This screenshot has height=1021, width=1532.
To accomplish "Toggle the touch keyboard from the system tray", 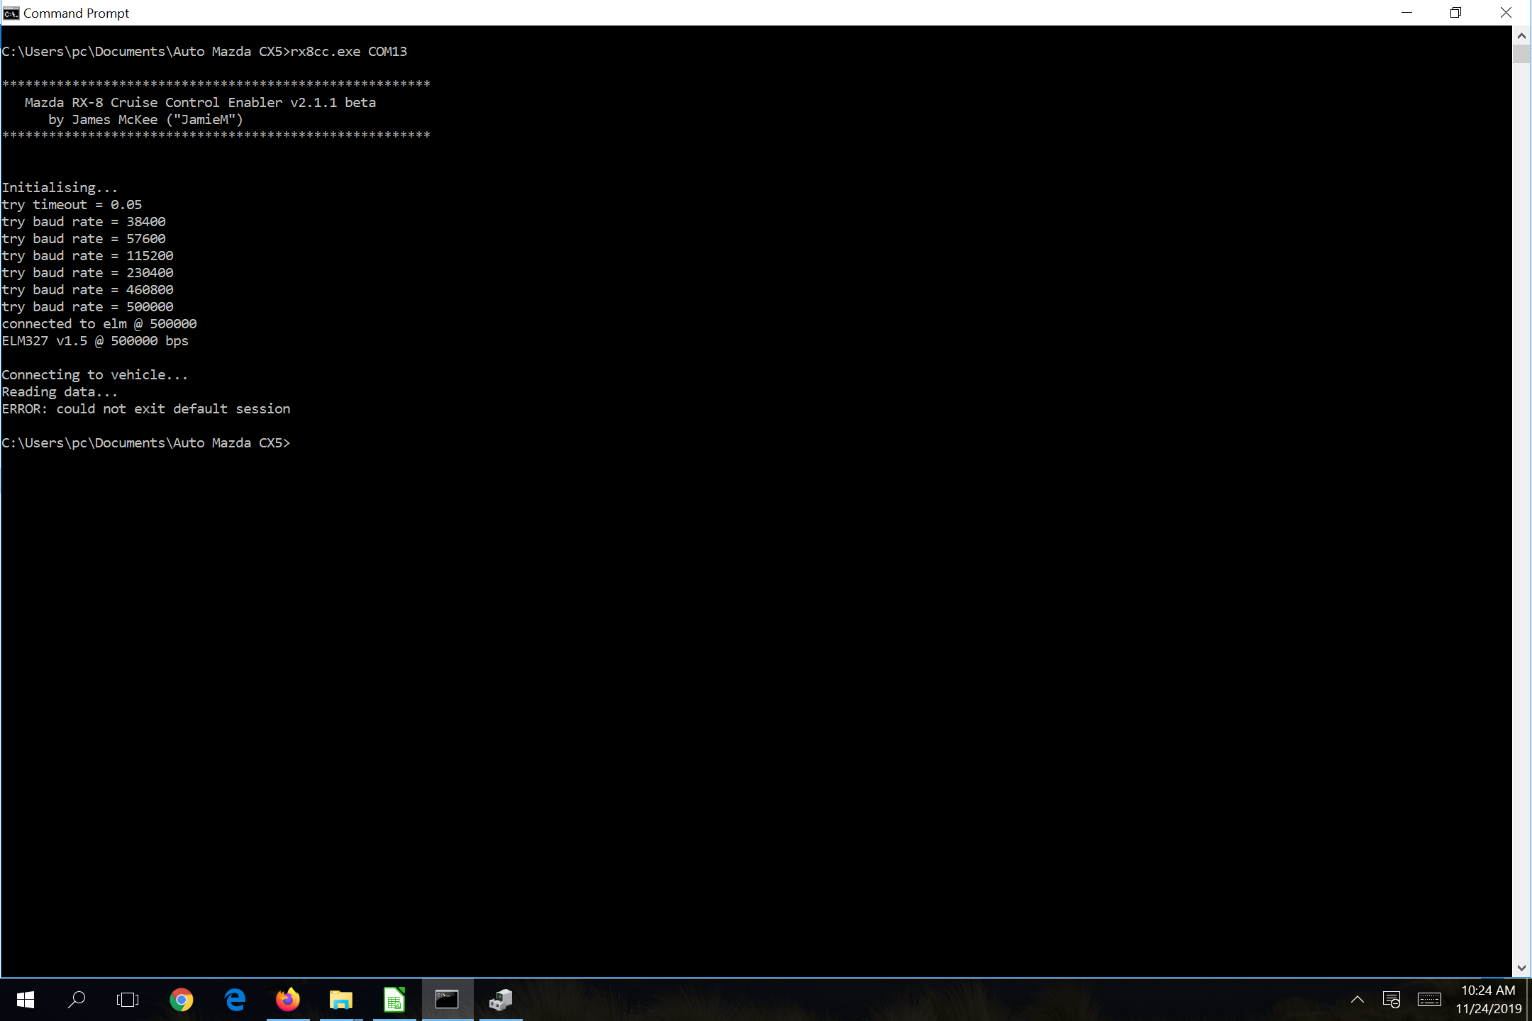I will [x=1429, y=1000].
